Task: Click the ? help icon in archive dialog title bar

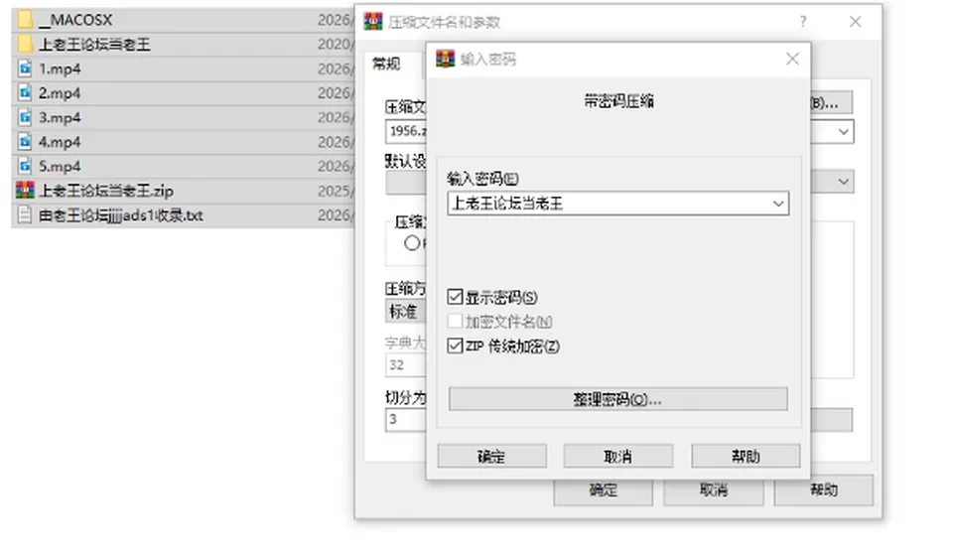Action: 803,22
